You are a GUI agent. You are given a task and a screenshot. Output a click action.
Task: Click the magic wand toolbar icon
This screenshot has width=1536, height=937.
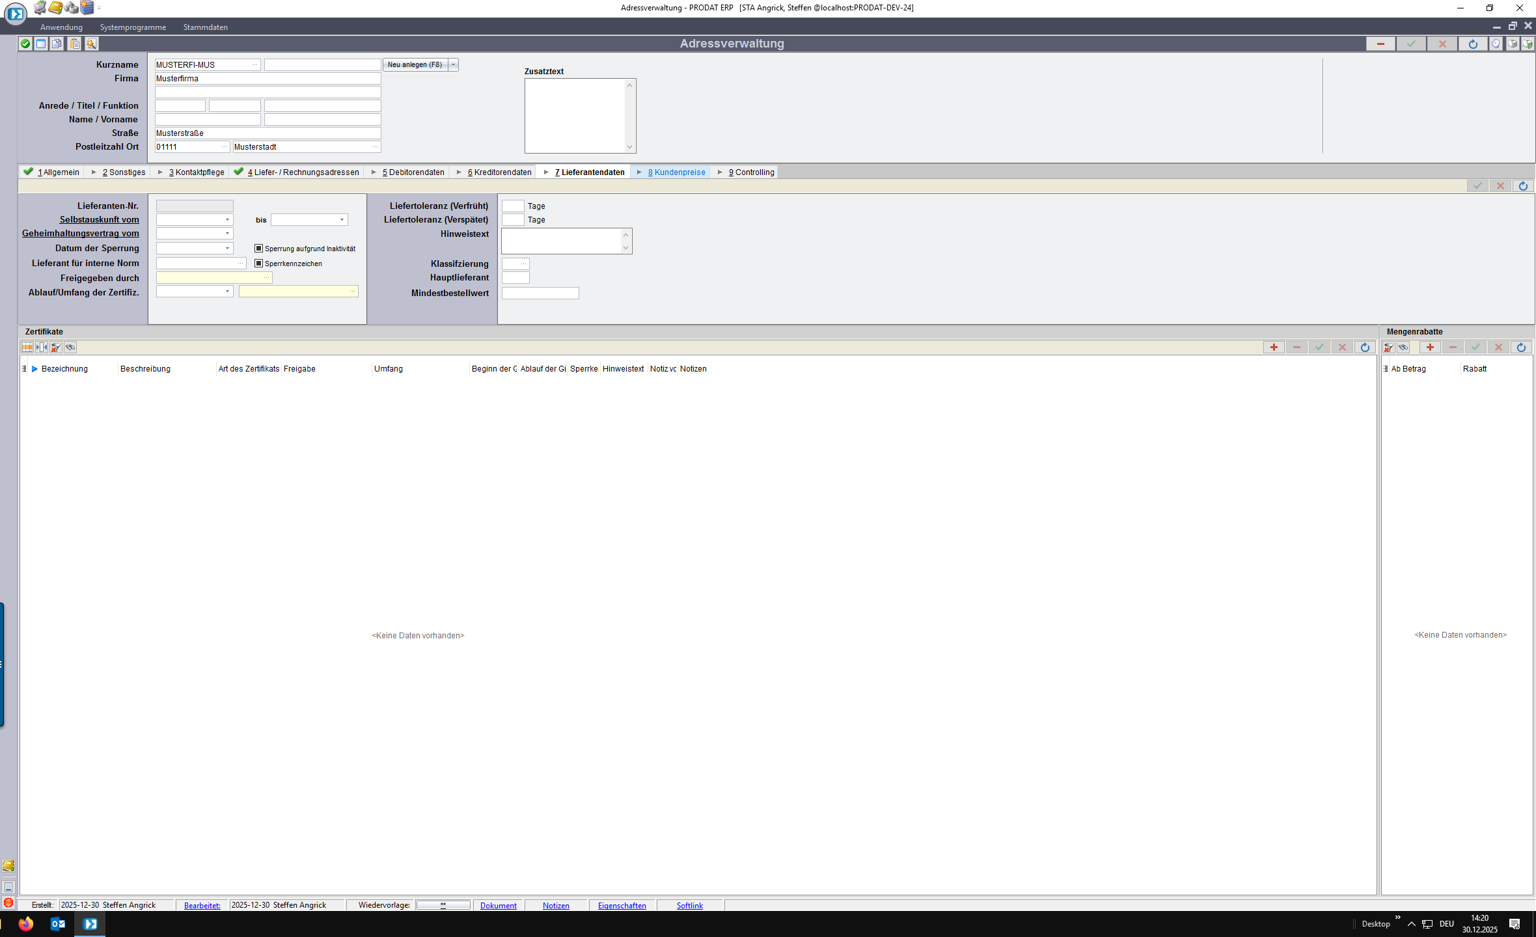coord(91,44)
